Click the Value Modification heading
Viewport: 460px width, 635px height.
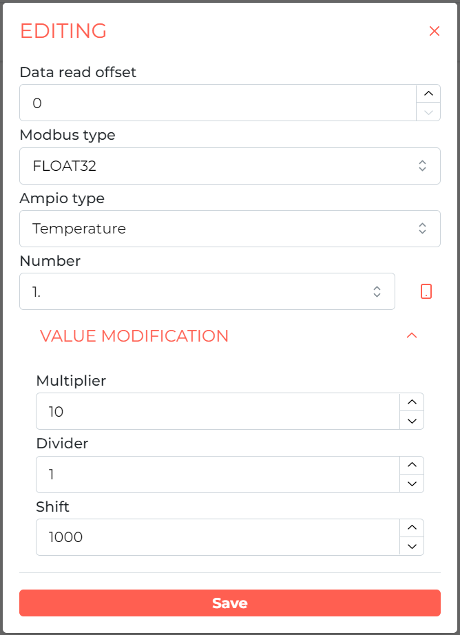[x=134, y=335]
